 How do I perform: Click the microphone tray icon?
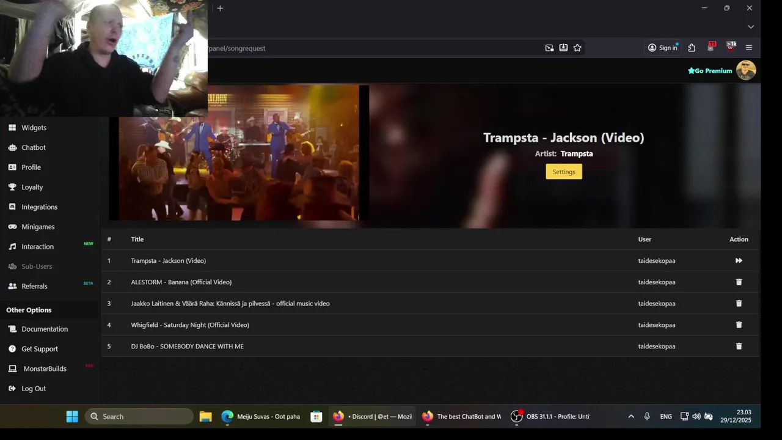point(647,416)
